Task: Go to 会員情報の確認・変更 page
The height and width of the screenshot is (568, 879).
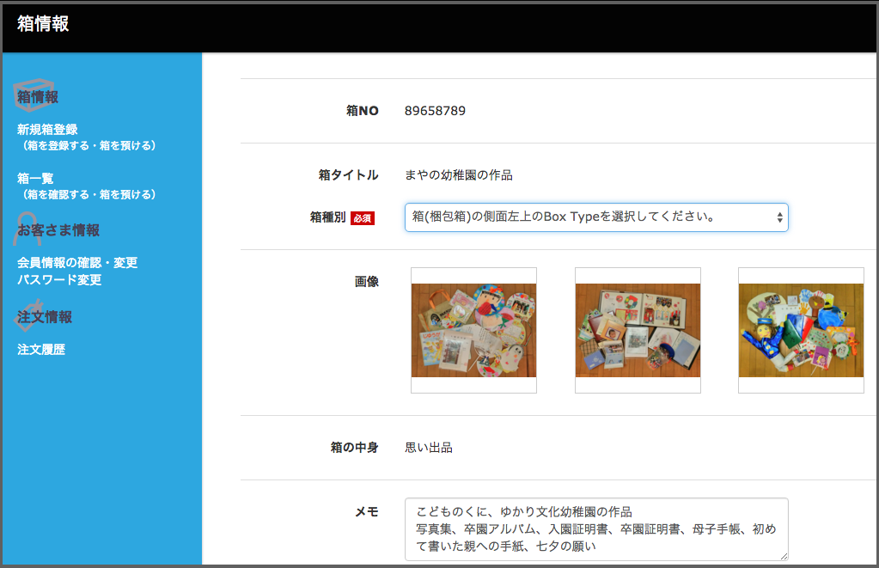Action: 77,262
